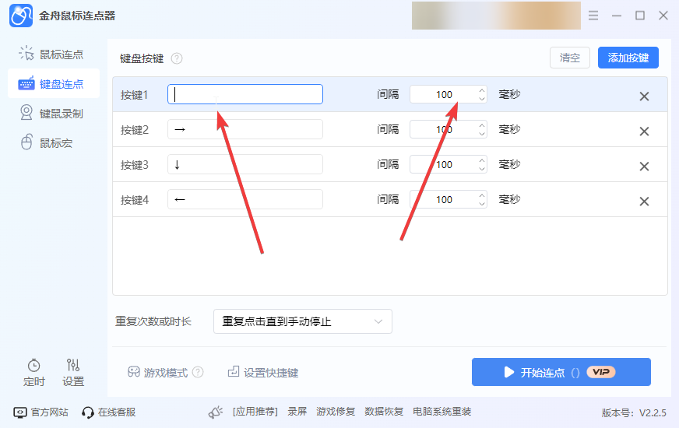
Task: Expand the 重复点击直到手动停止 dropdown
Action: pyautogui.click(x=303, y=321)
